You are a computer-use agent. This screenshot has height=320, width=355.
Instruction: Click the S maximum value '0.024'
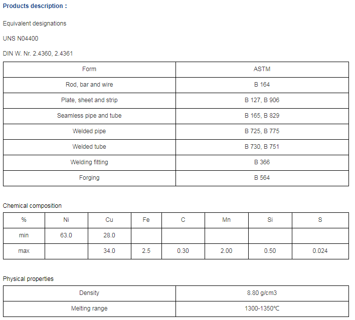pyautogui.click(x=320, y=251)
